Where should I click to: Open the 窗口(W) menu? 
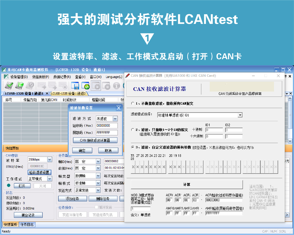(96, 77)
